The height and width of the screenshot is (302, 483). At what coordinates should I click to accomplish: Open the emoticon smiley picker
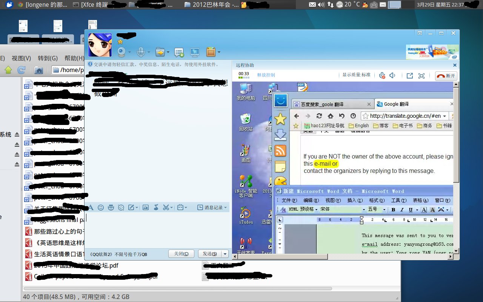(x=101, y=207)
